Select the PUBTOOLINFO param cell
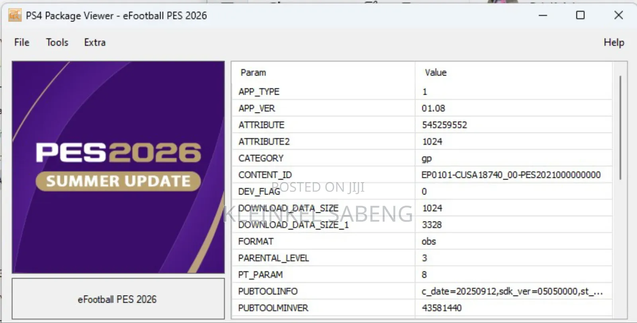Image resolution: width=637 pixels, height=323 pixels. click(323, 291)
